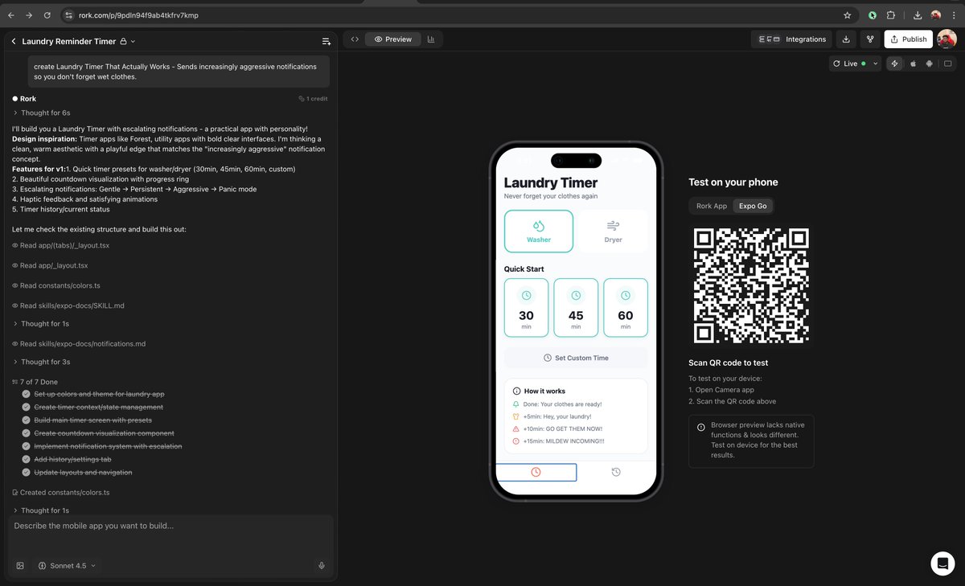
Task: Switch to the Expo Go tab
Action: 752,206
